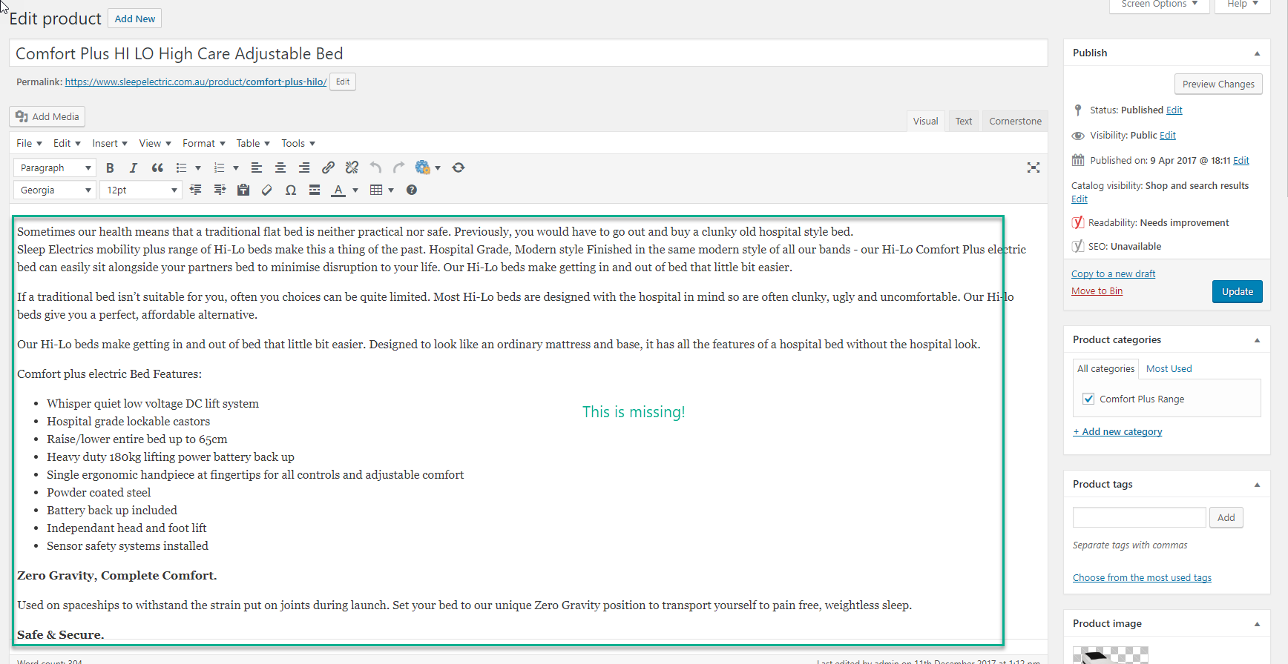Collapse the Publish panel

1257,53
